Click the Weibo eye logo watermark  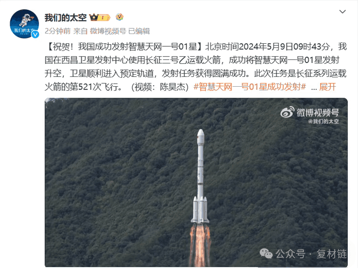[x=287, y=112]
